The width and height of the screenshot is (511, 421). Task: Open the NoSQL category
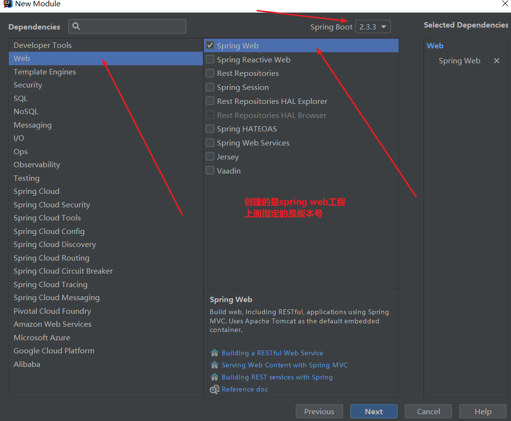tap(106, 112)
